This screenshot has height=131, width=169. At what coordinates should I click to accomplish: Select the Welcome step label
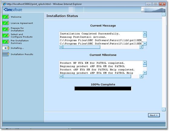16,17
